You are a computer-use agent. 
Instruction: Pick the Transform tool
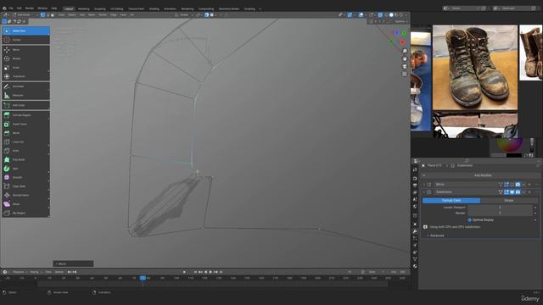[25, 76]
